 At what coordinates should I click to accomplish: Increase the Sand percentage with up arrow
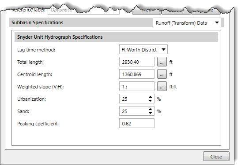point(150,109)
